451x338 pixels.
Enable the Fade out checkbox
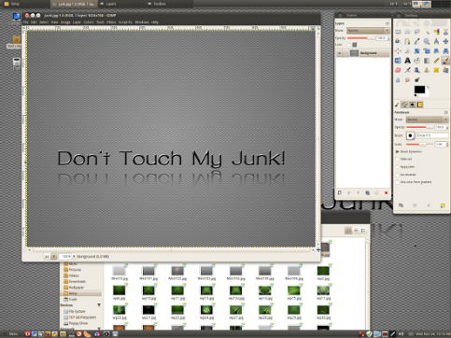pos(397,159)
